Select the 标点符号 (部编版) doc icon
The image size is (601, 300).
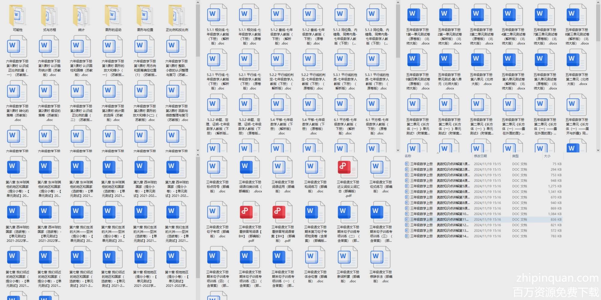coord(217,167)
